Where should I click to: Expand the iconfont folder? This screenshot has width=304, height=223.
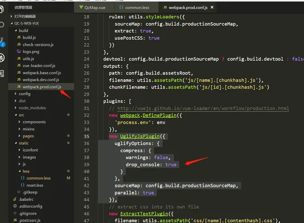(19, 150)
